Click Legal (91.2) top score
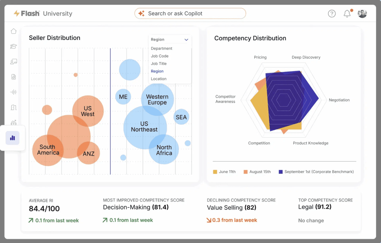The height and width of the screenshot is (243, 381). click(315, 207)
